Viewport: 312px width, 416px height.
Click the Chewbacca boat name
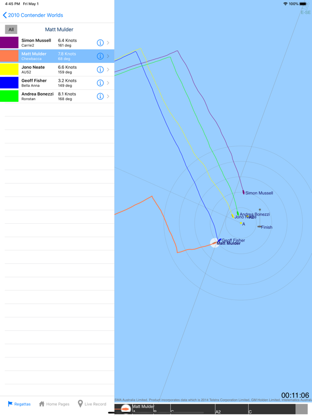[x=31, y=58]
